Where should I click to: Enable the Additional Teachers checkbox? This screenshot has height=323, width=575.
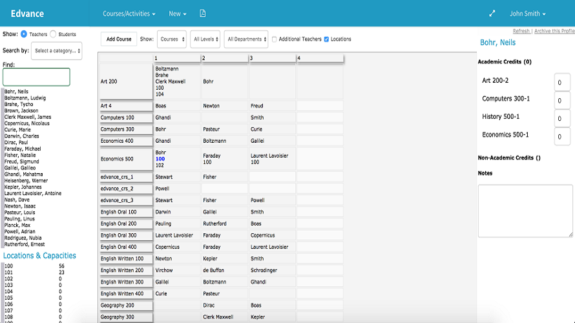pos(275,39)
